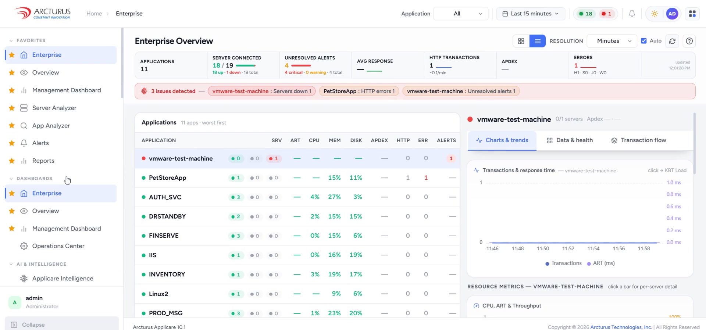Click the Home breadcrumb link
The height and width of the screenshot is (330, 706).
(94, 14)
